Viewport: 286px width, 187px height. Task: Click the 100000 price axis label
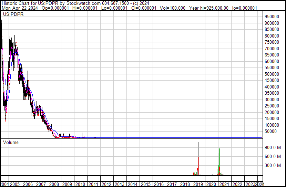272,125
